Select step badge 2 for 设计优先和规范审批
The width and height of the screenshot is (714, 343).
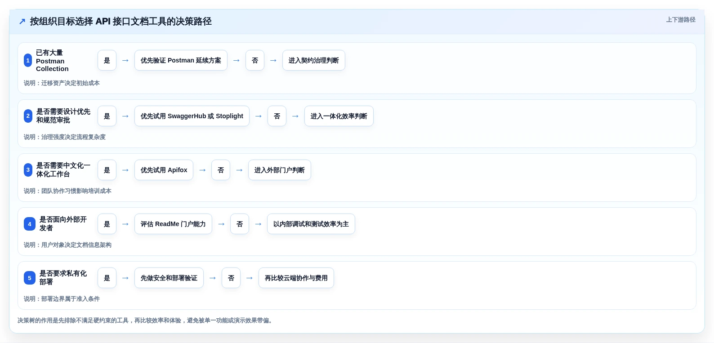(28, 116)
